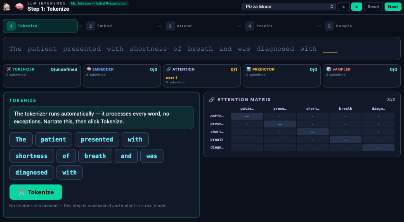Click the 'need 1' attention label

tap(172, 78)
